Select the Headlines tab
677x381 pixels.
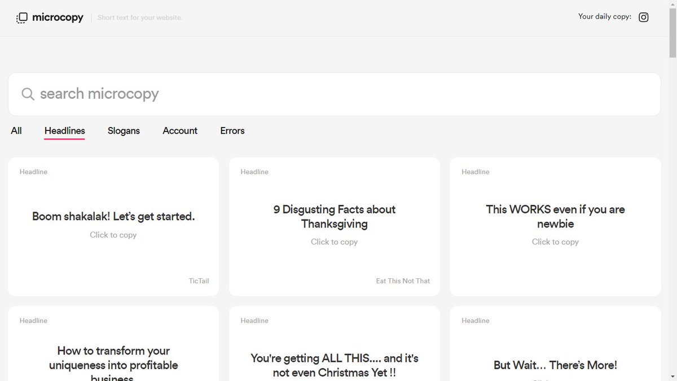64,130
